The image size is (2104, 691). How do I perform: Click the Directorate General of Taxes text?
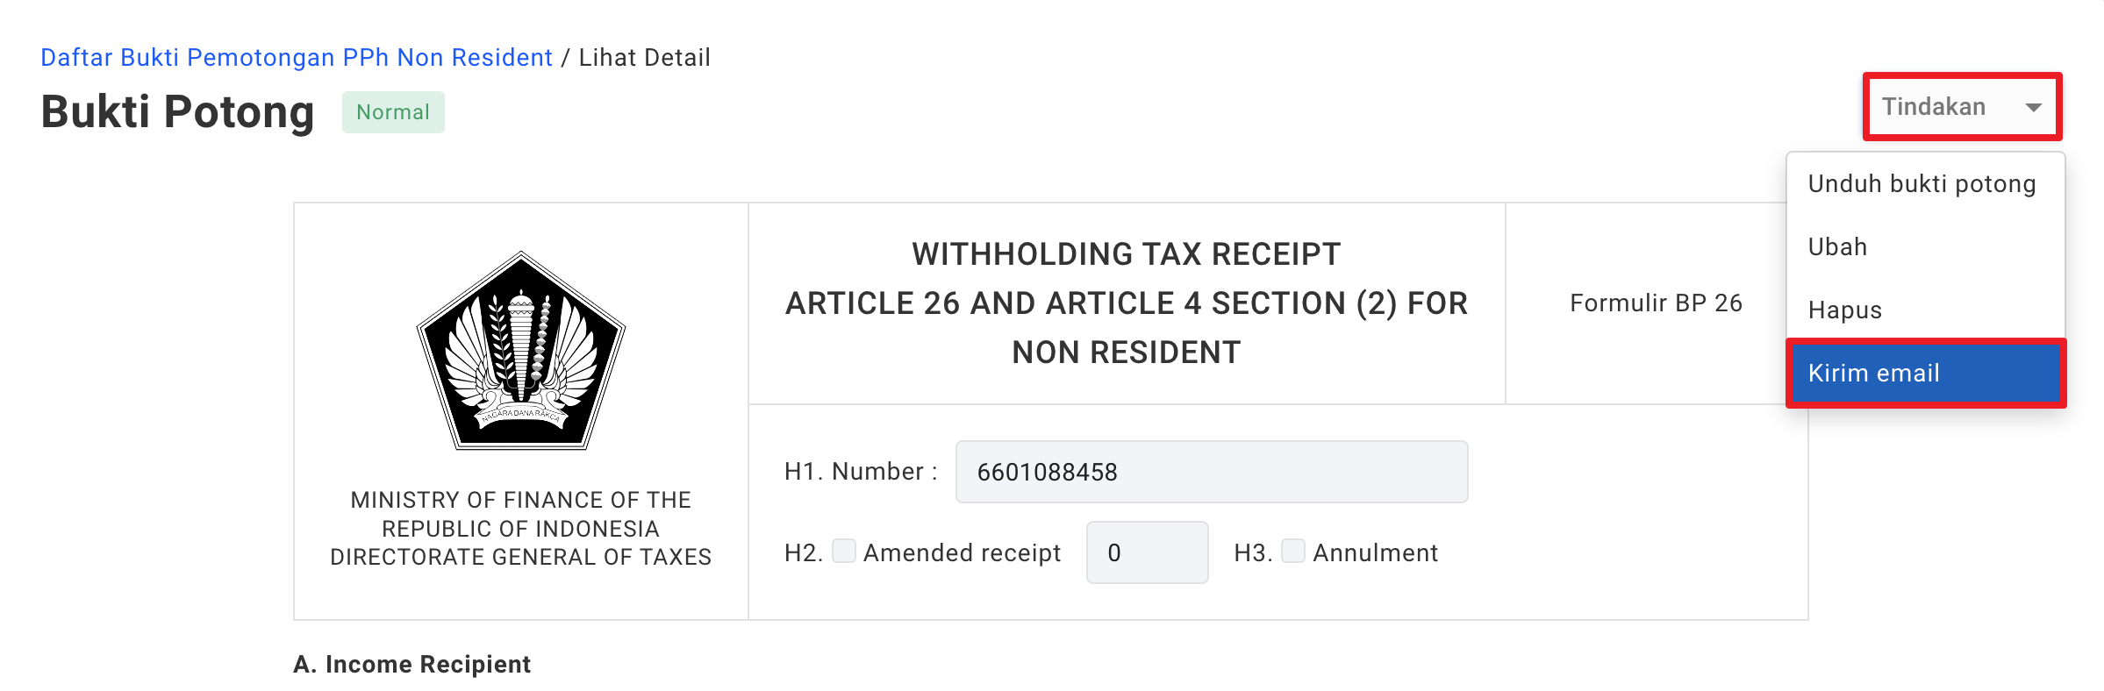(520, 557)
